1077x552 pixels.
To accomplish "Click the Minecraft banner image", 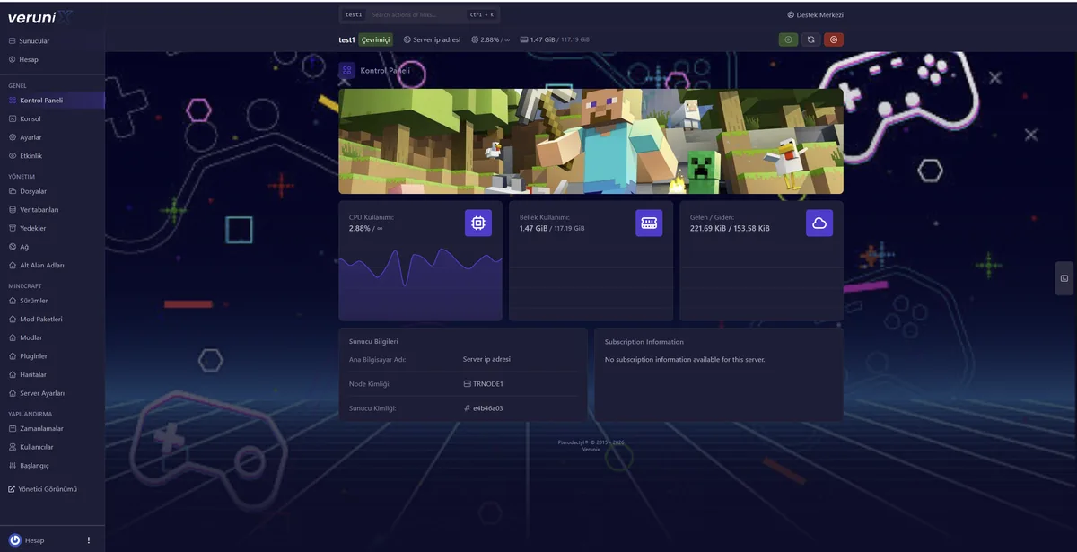I will pyautogui.click(x=591, y=141).
